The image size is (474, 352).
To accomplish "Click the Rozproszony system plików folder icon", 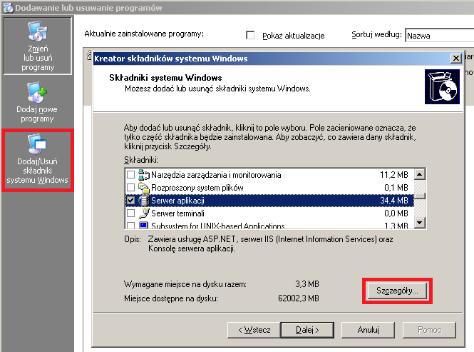I will (144, 188).
